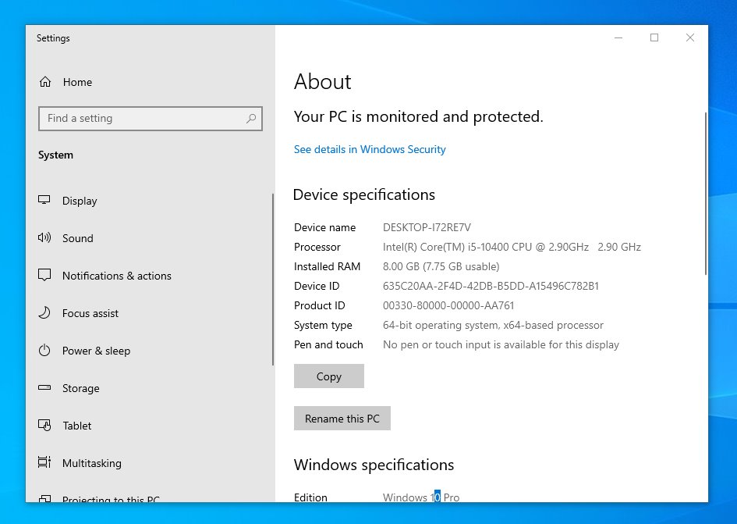Image resolution: width=737 pixels, height=524 pixels.
Task: Click the Focus assist moon icon
Action: point(44,312)
